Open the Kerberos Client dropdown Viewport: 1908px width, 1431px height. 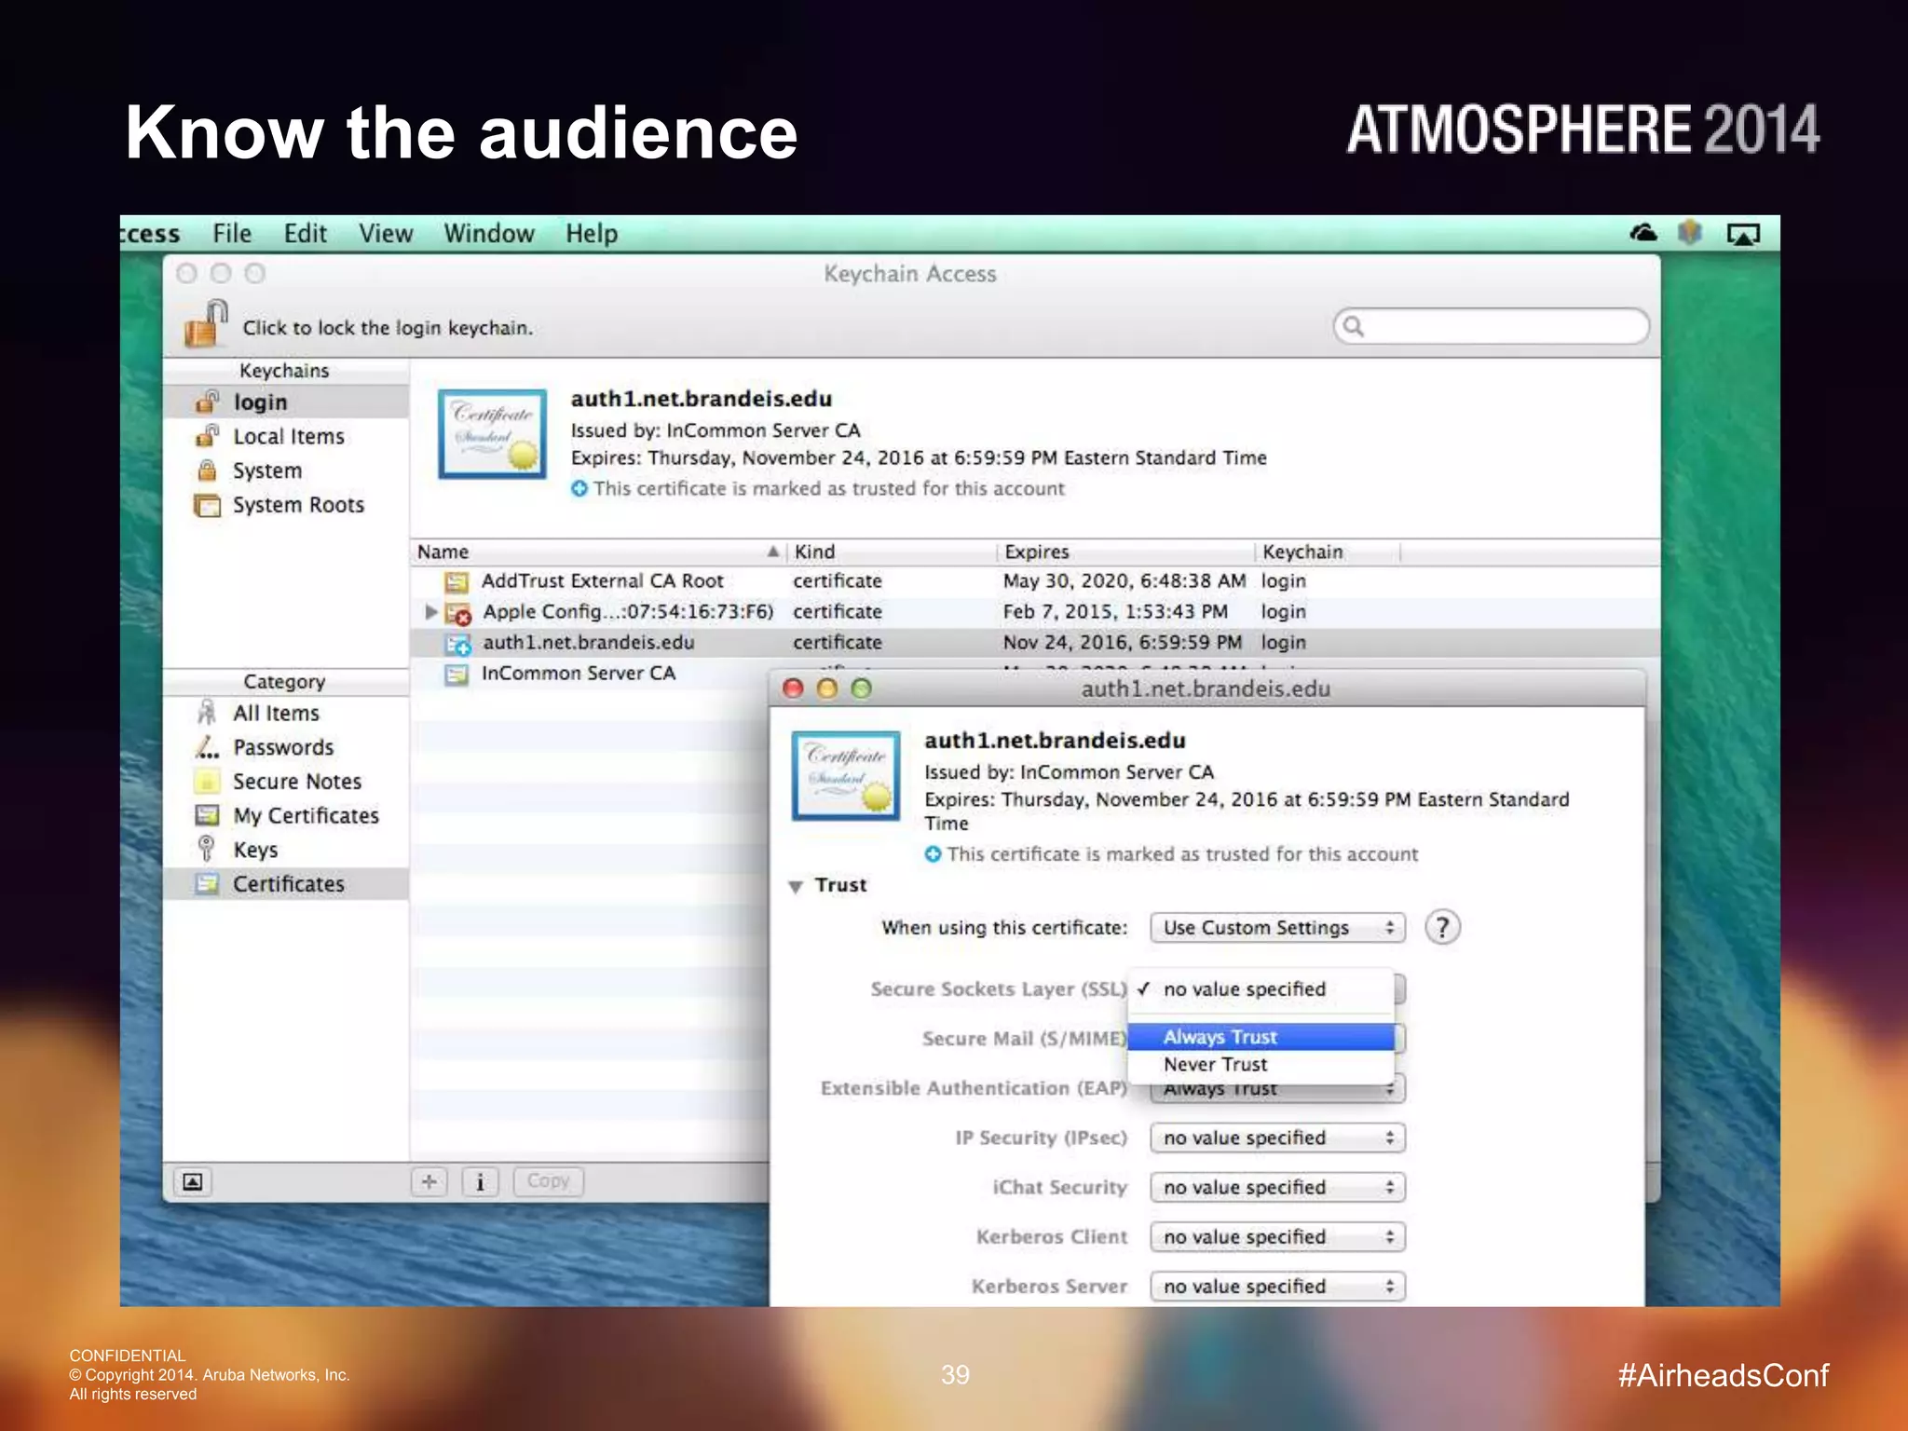click(1277, 1237)
